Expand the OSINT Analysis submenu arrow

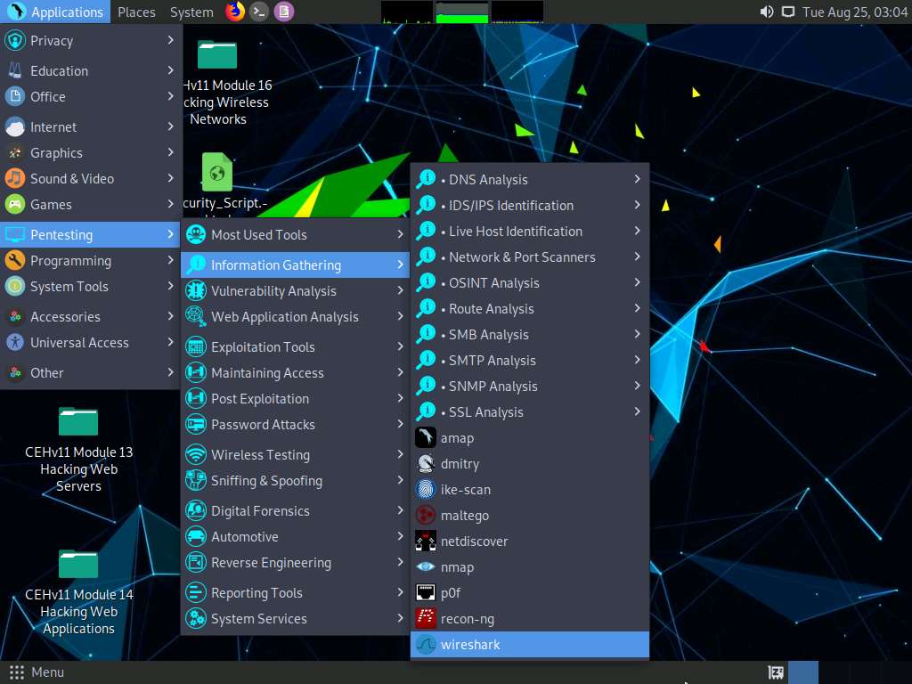tap(637, 282)
